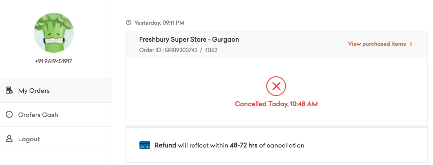Viewport: 433px width, 165px height.
Task: Expand purchased items via chevron arrow
Action: pos(411,44)
